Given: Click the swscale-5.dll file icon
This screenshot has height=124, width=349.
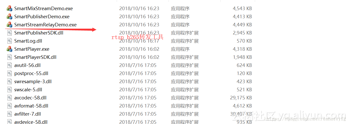Looking at the screenshot, I should pyautogui.click(x=9, y=90).
